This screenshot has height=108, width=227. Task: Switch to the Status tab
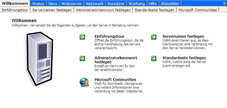(x=38, y=4)
